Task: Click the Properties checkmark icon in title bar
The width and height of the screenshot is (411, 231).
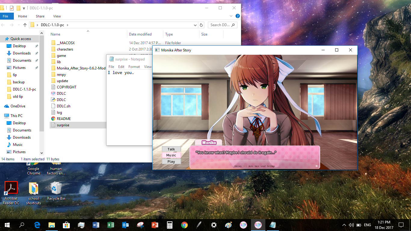Action: [11, 8]
